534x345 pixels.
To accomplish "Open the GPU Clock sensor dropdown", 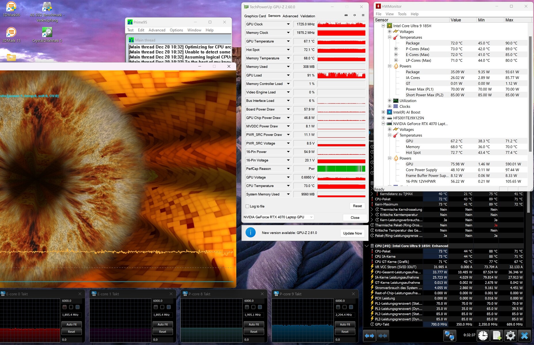I will (x=288, y=24).
